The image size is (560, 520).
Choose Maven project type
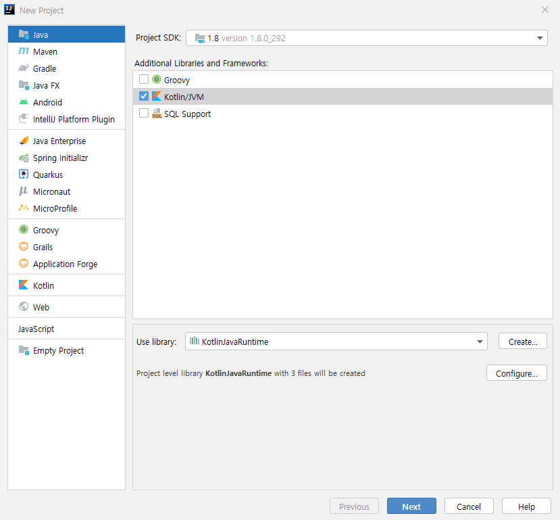[66, 51]
